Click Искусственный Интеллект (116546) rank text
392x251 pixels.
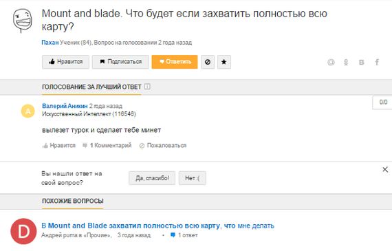[x=89, y=114]
